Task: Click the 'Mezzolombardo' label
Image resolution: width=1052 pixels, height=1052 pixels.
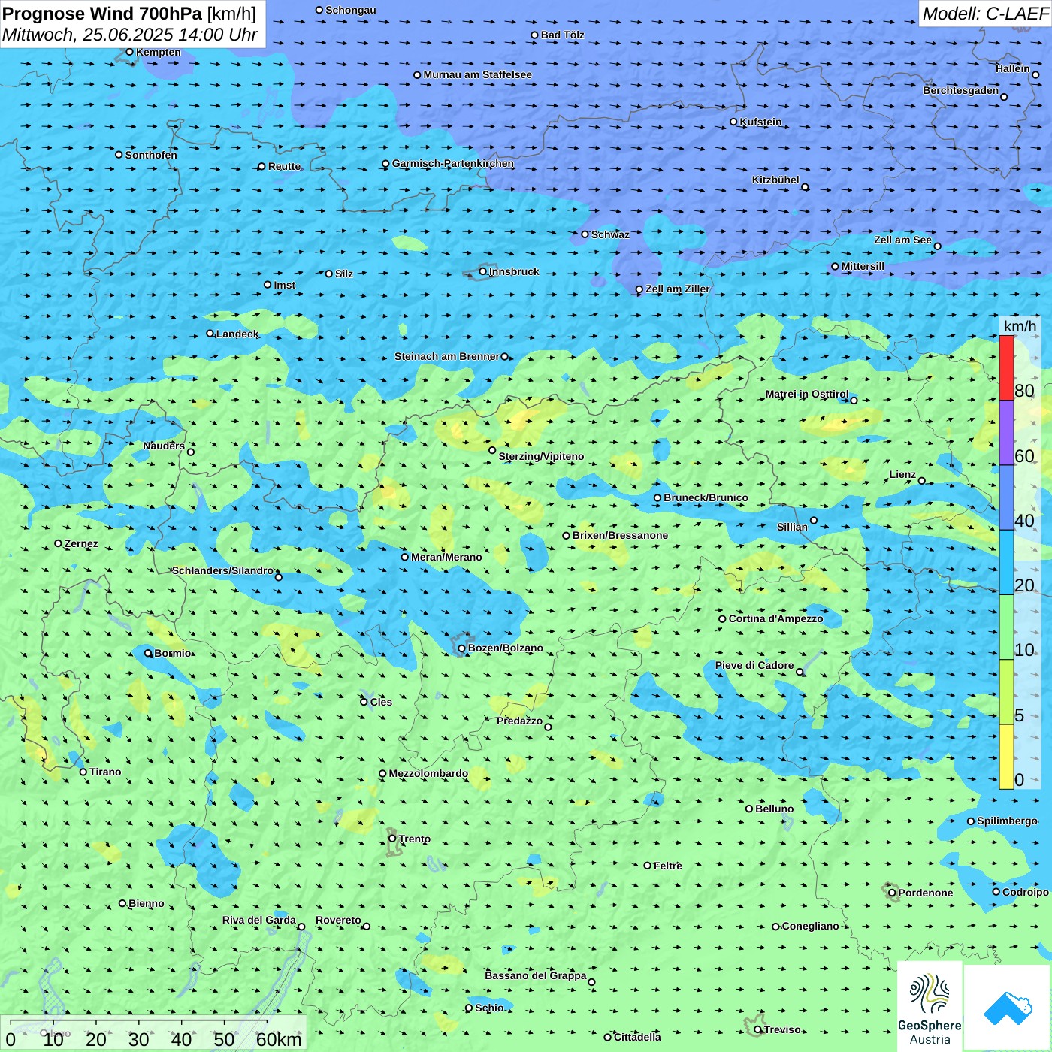Action: click(x=428, y=773)
